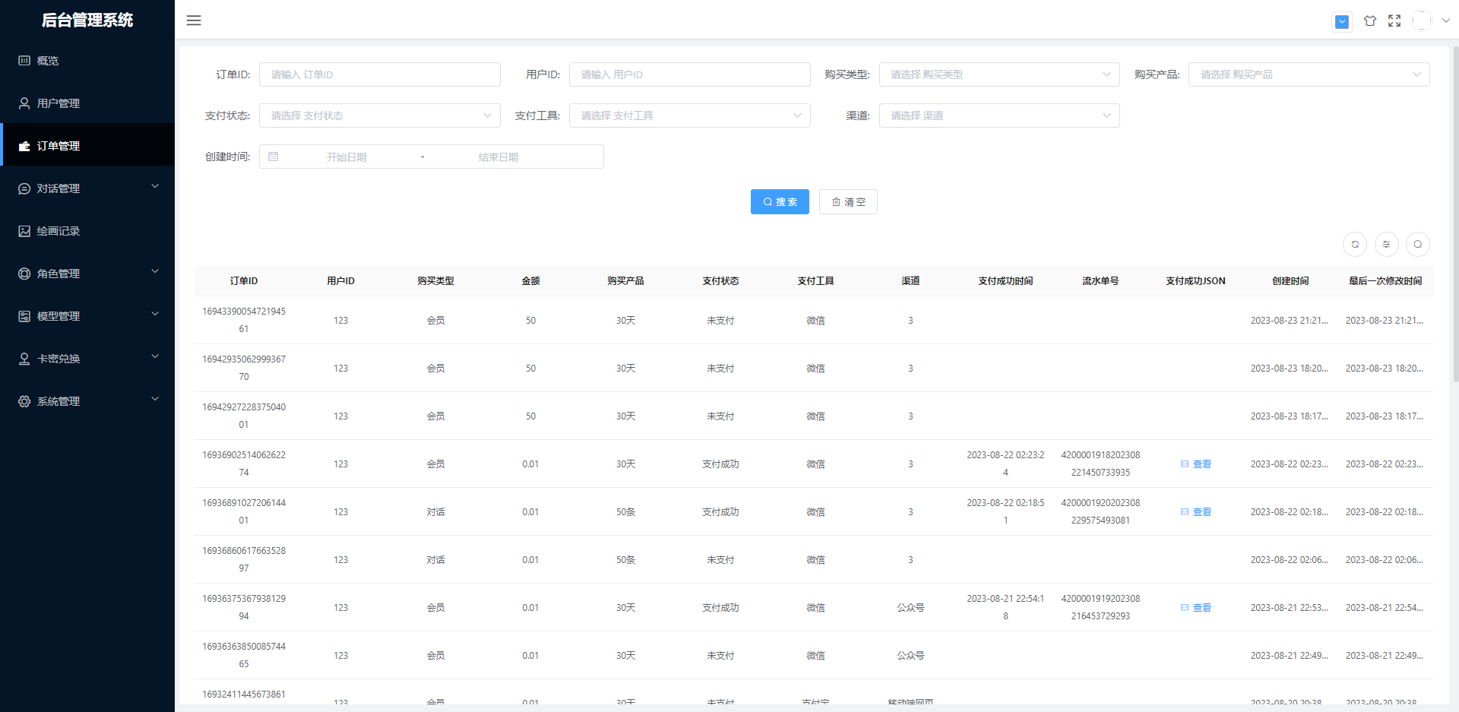This screenshot has height=712, width=1459.
Task: Click the round search toggle icon above the table
Action: coord(1418,244)
